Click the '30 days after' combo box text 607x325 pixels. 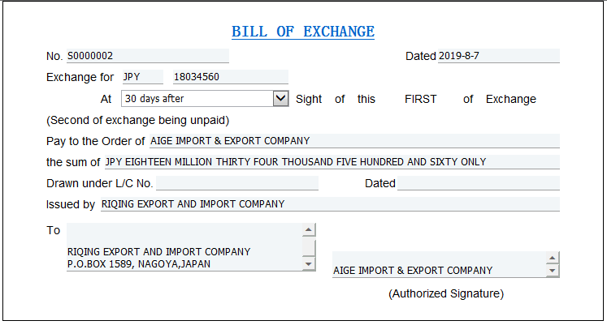(196, 99)
